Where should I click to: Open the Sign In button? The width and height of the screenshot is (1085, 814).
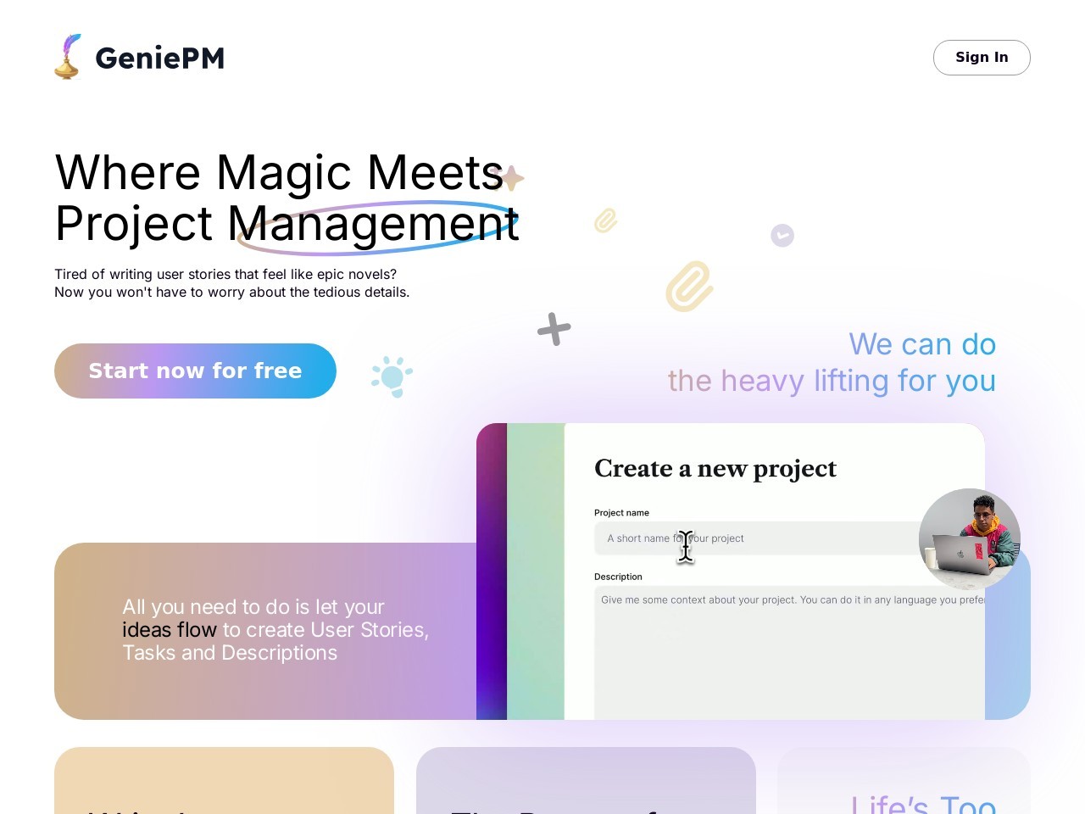[x=982, y=58]
